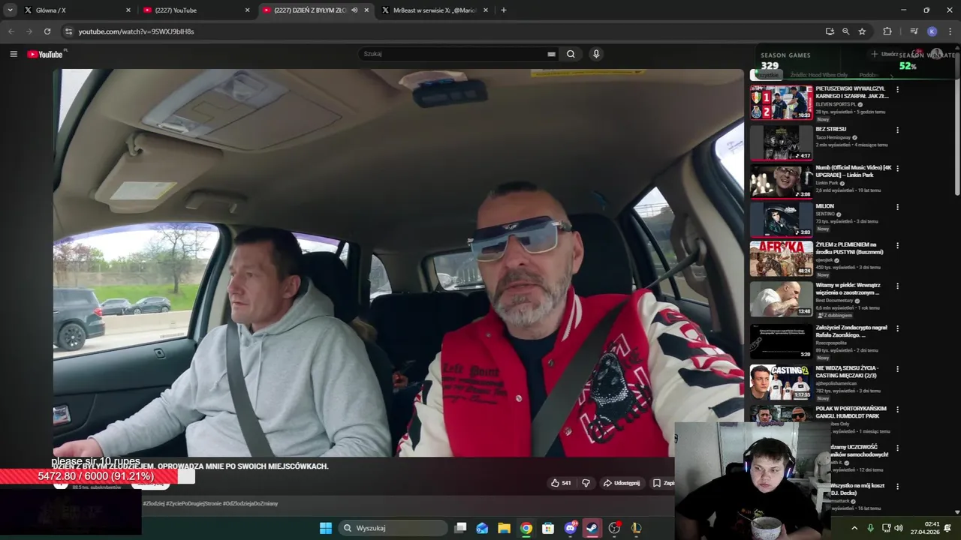Screen dimensions: 961x540
Task: Mute the playing tab via speaker icon
Action: click(x=354, y=10)
